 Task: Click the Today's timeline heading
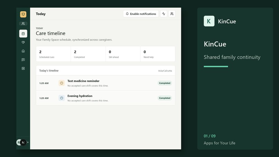coord(49,71)
